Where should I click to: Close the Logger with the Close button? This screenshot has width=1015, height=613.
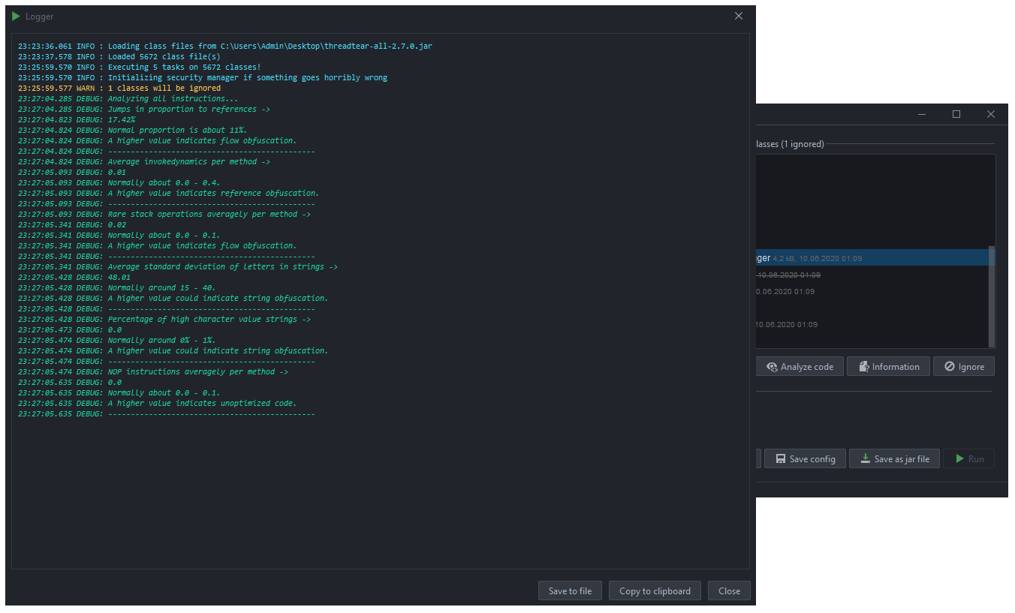[x=729, y=590]
